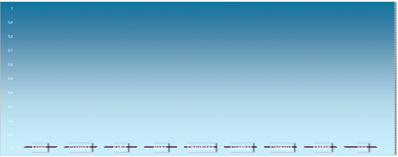Viewport: 398px width, 157px height.
Task: Select the 0,5 vertical axis tick label
Action: point(11,79)
